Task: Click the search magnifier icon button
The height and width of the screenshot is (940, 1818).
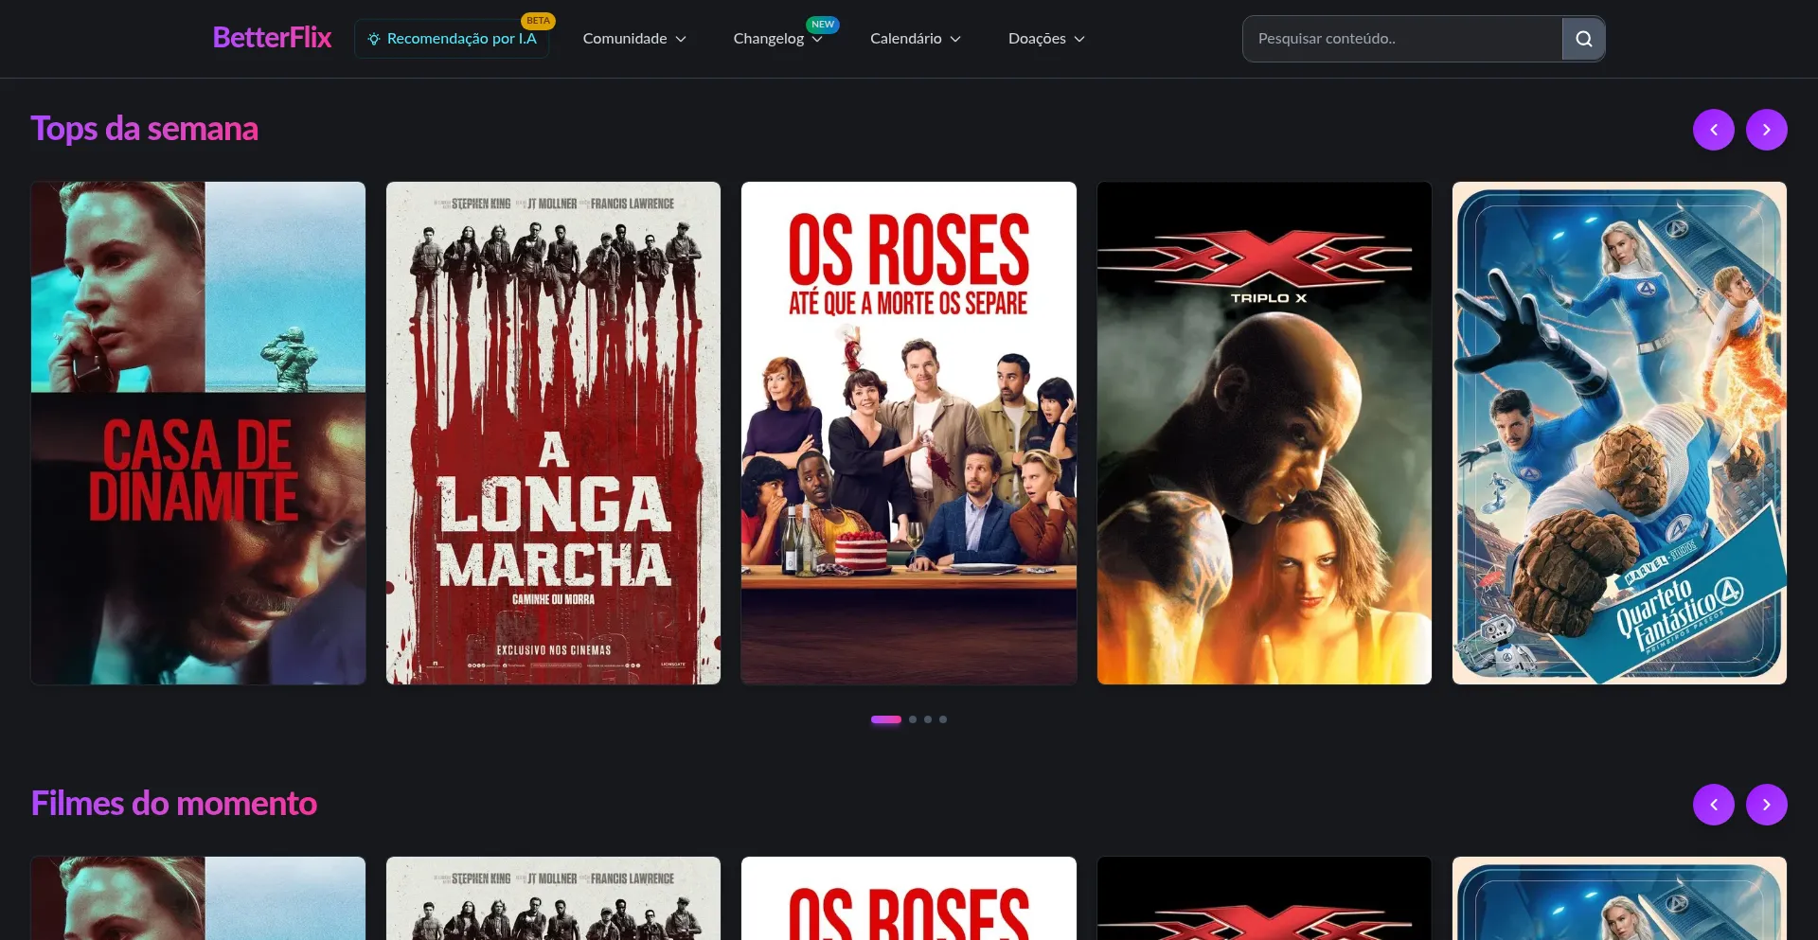Action: pos(1583,39)
